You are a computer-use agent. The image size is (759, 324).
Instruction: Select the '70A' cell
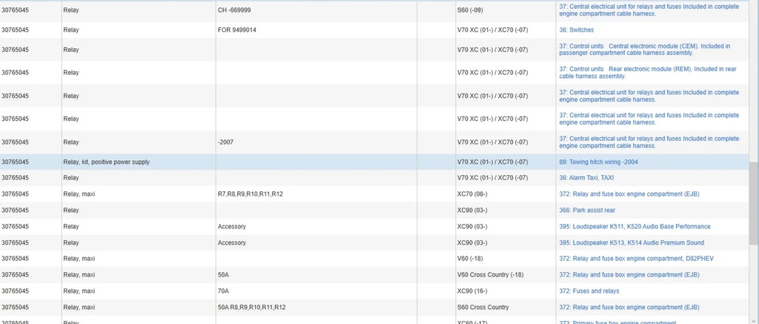(x=316, y=291)
